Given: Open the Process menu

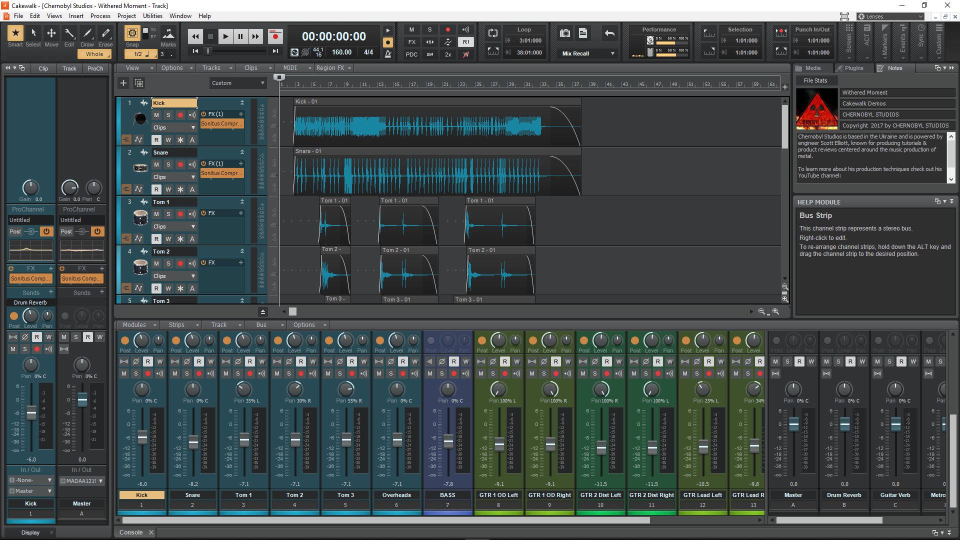Looking at the screenshot, I should pos(100,16).
